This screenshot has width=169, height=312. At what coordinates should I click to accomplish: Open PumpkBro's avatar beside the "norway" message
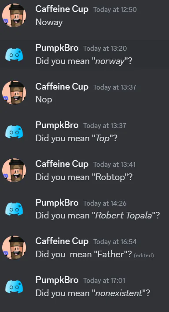click(x=14, y=54)
